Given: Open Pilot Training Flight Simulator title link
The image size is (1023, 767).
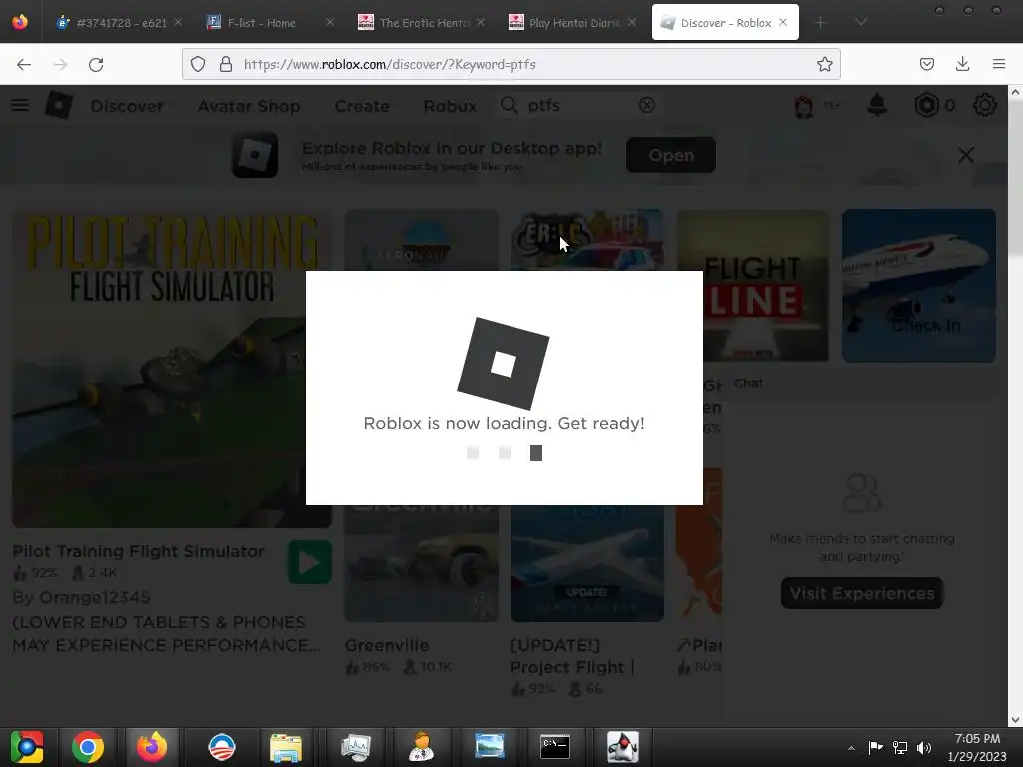Looking at the screenshot, I should tap(138, 551).
